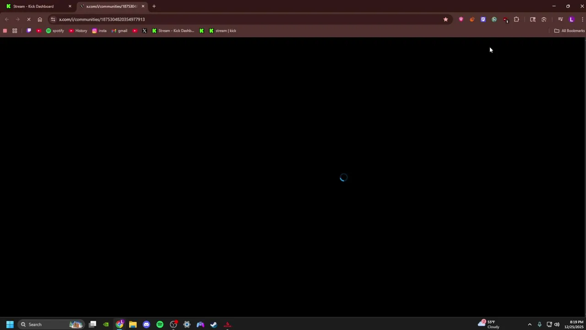Open the YouTube bookmark after gmail
The width and height of the screenshot is (586, 330).
click(x=135, y=31)
